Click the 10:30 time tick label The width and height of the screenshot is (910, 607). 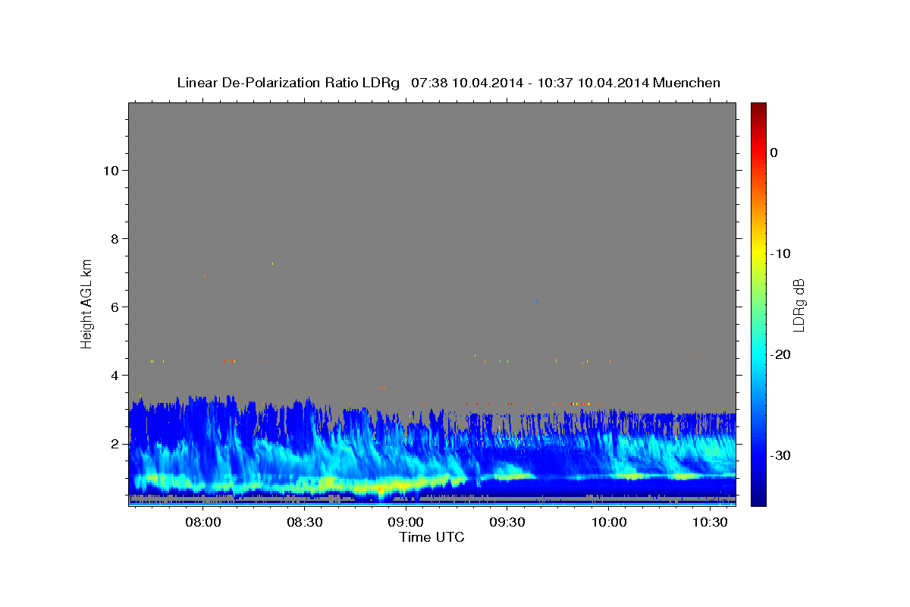point(710,522)
